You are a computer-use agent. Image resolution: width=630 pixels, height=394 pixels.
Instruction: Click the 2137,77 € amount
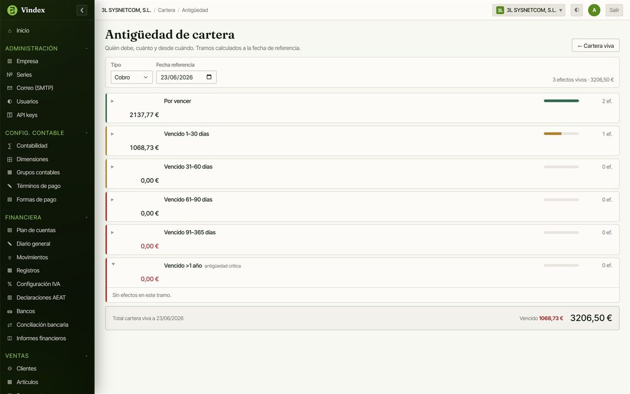pyautogui.click(x=144, y=115)
